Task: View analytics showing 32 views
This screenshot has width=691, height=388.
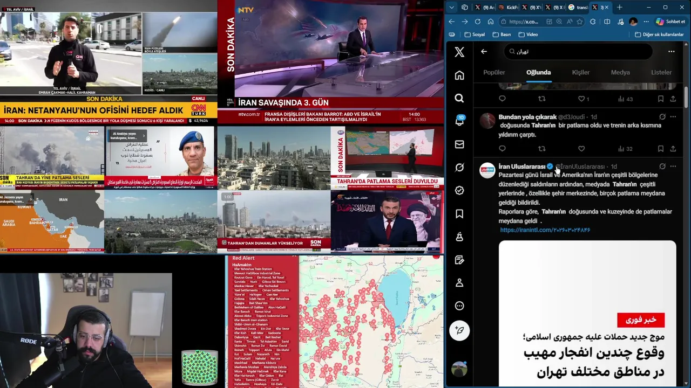Action: tap(625, 149)
